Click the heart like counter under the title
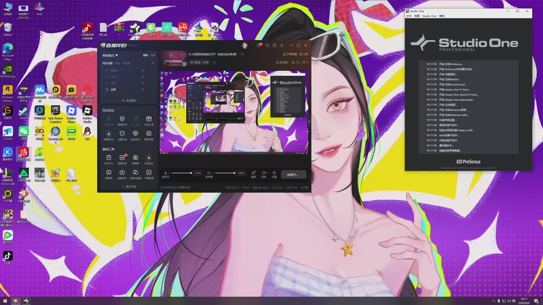This screenshot has width=543, height=305. pos(305,62)
